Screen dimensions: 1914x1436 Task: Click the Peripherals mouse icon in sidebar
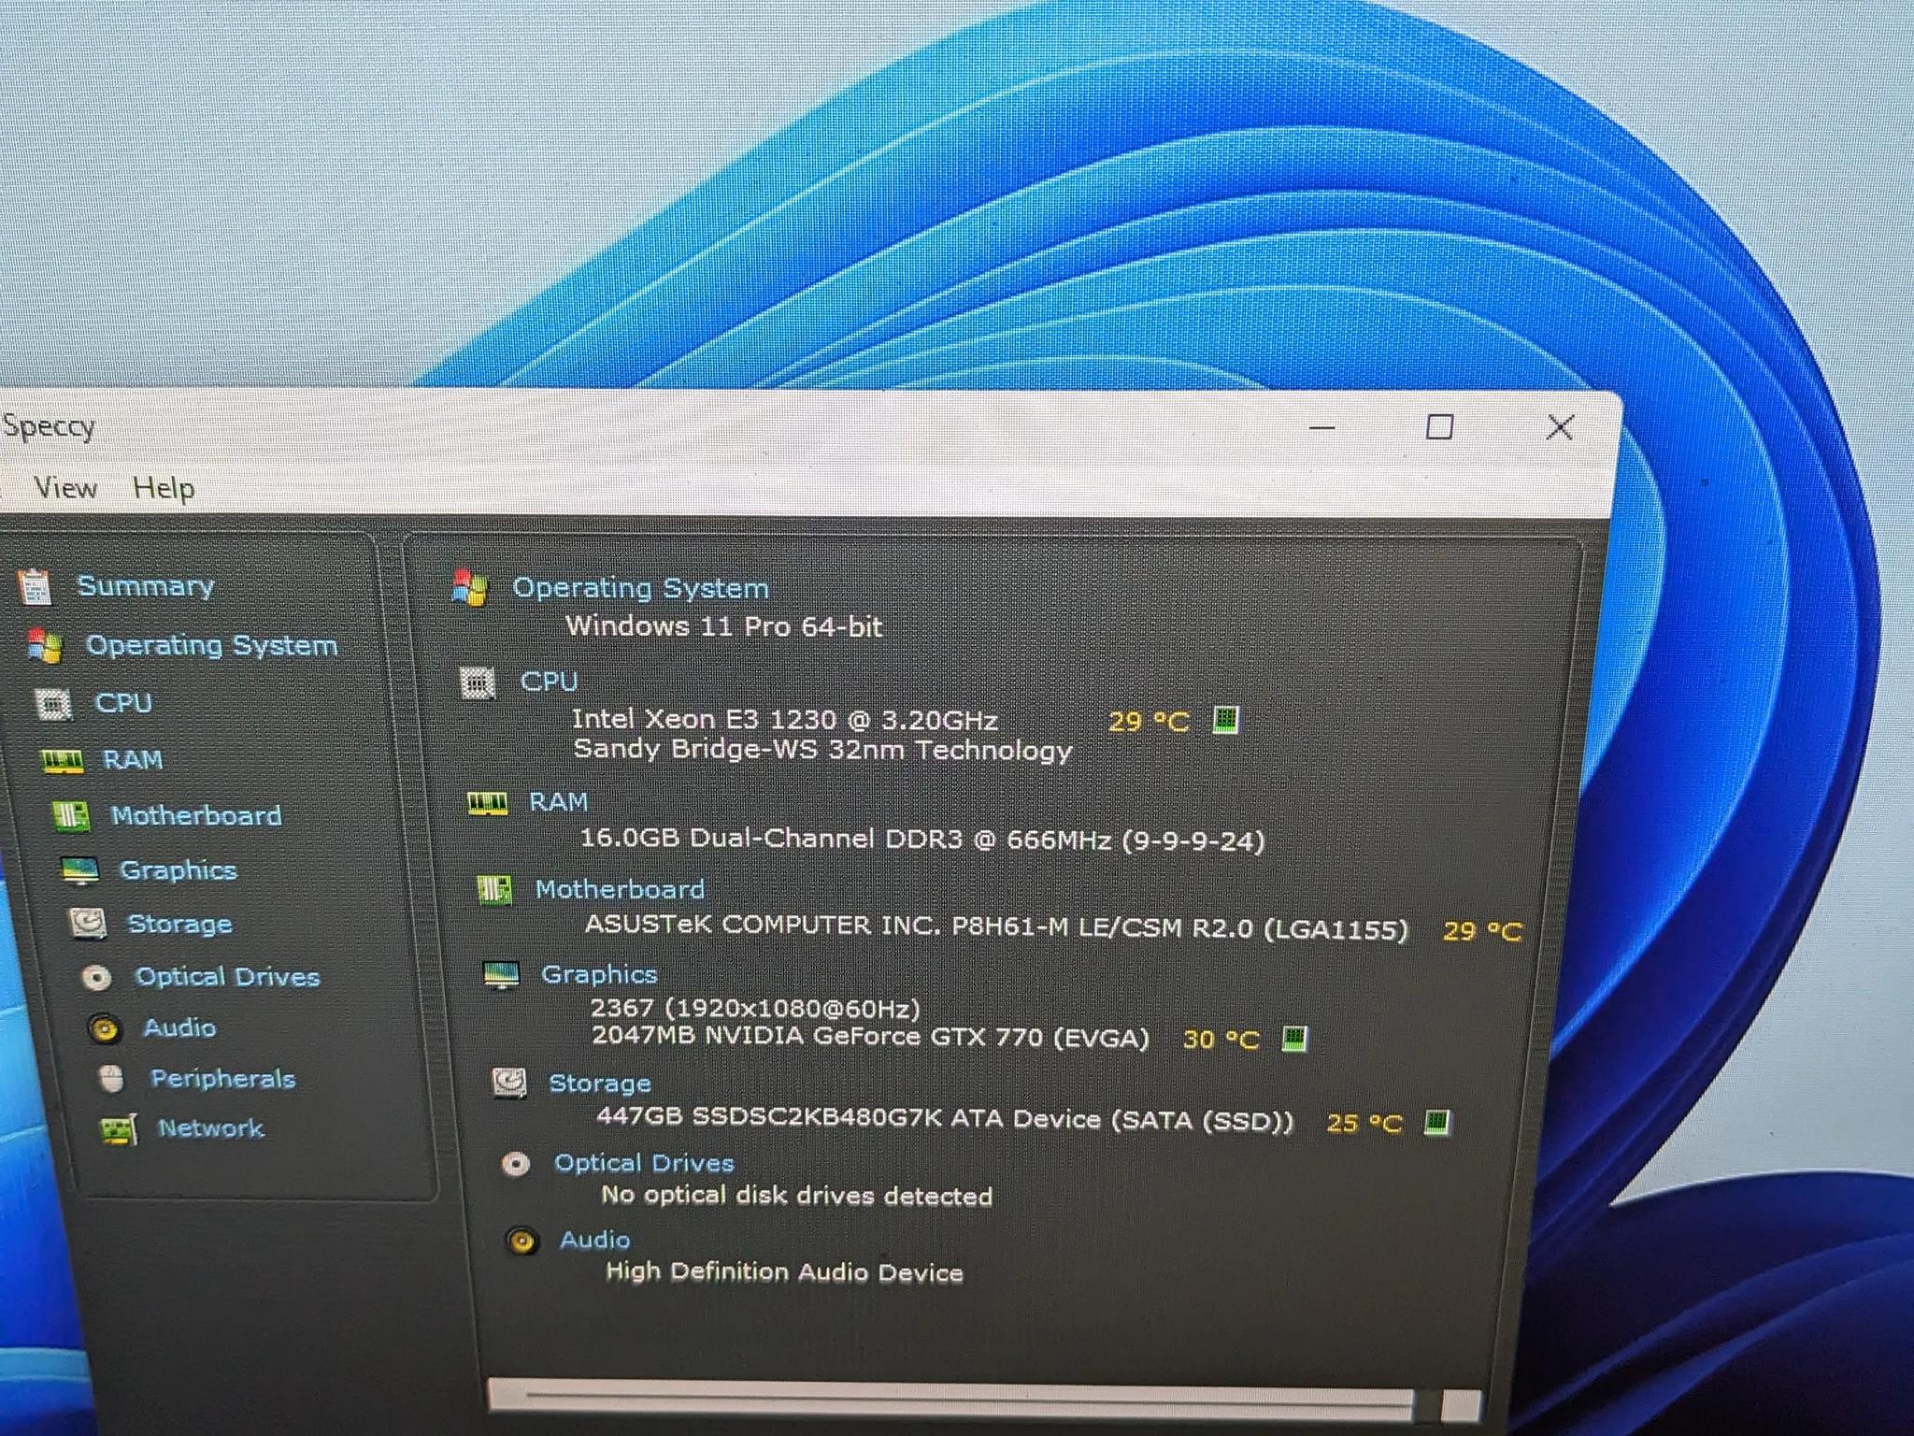click(111, 1078)
